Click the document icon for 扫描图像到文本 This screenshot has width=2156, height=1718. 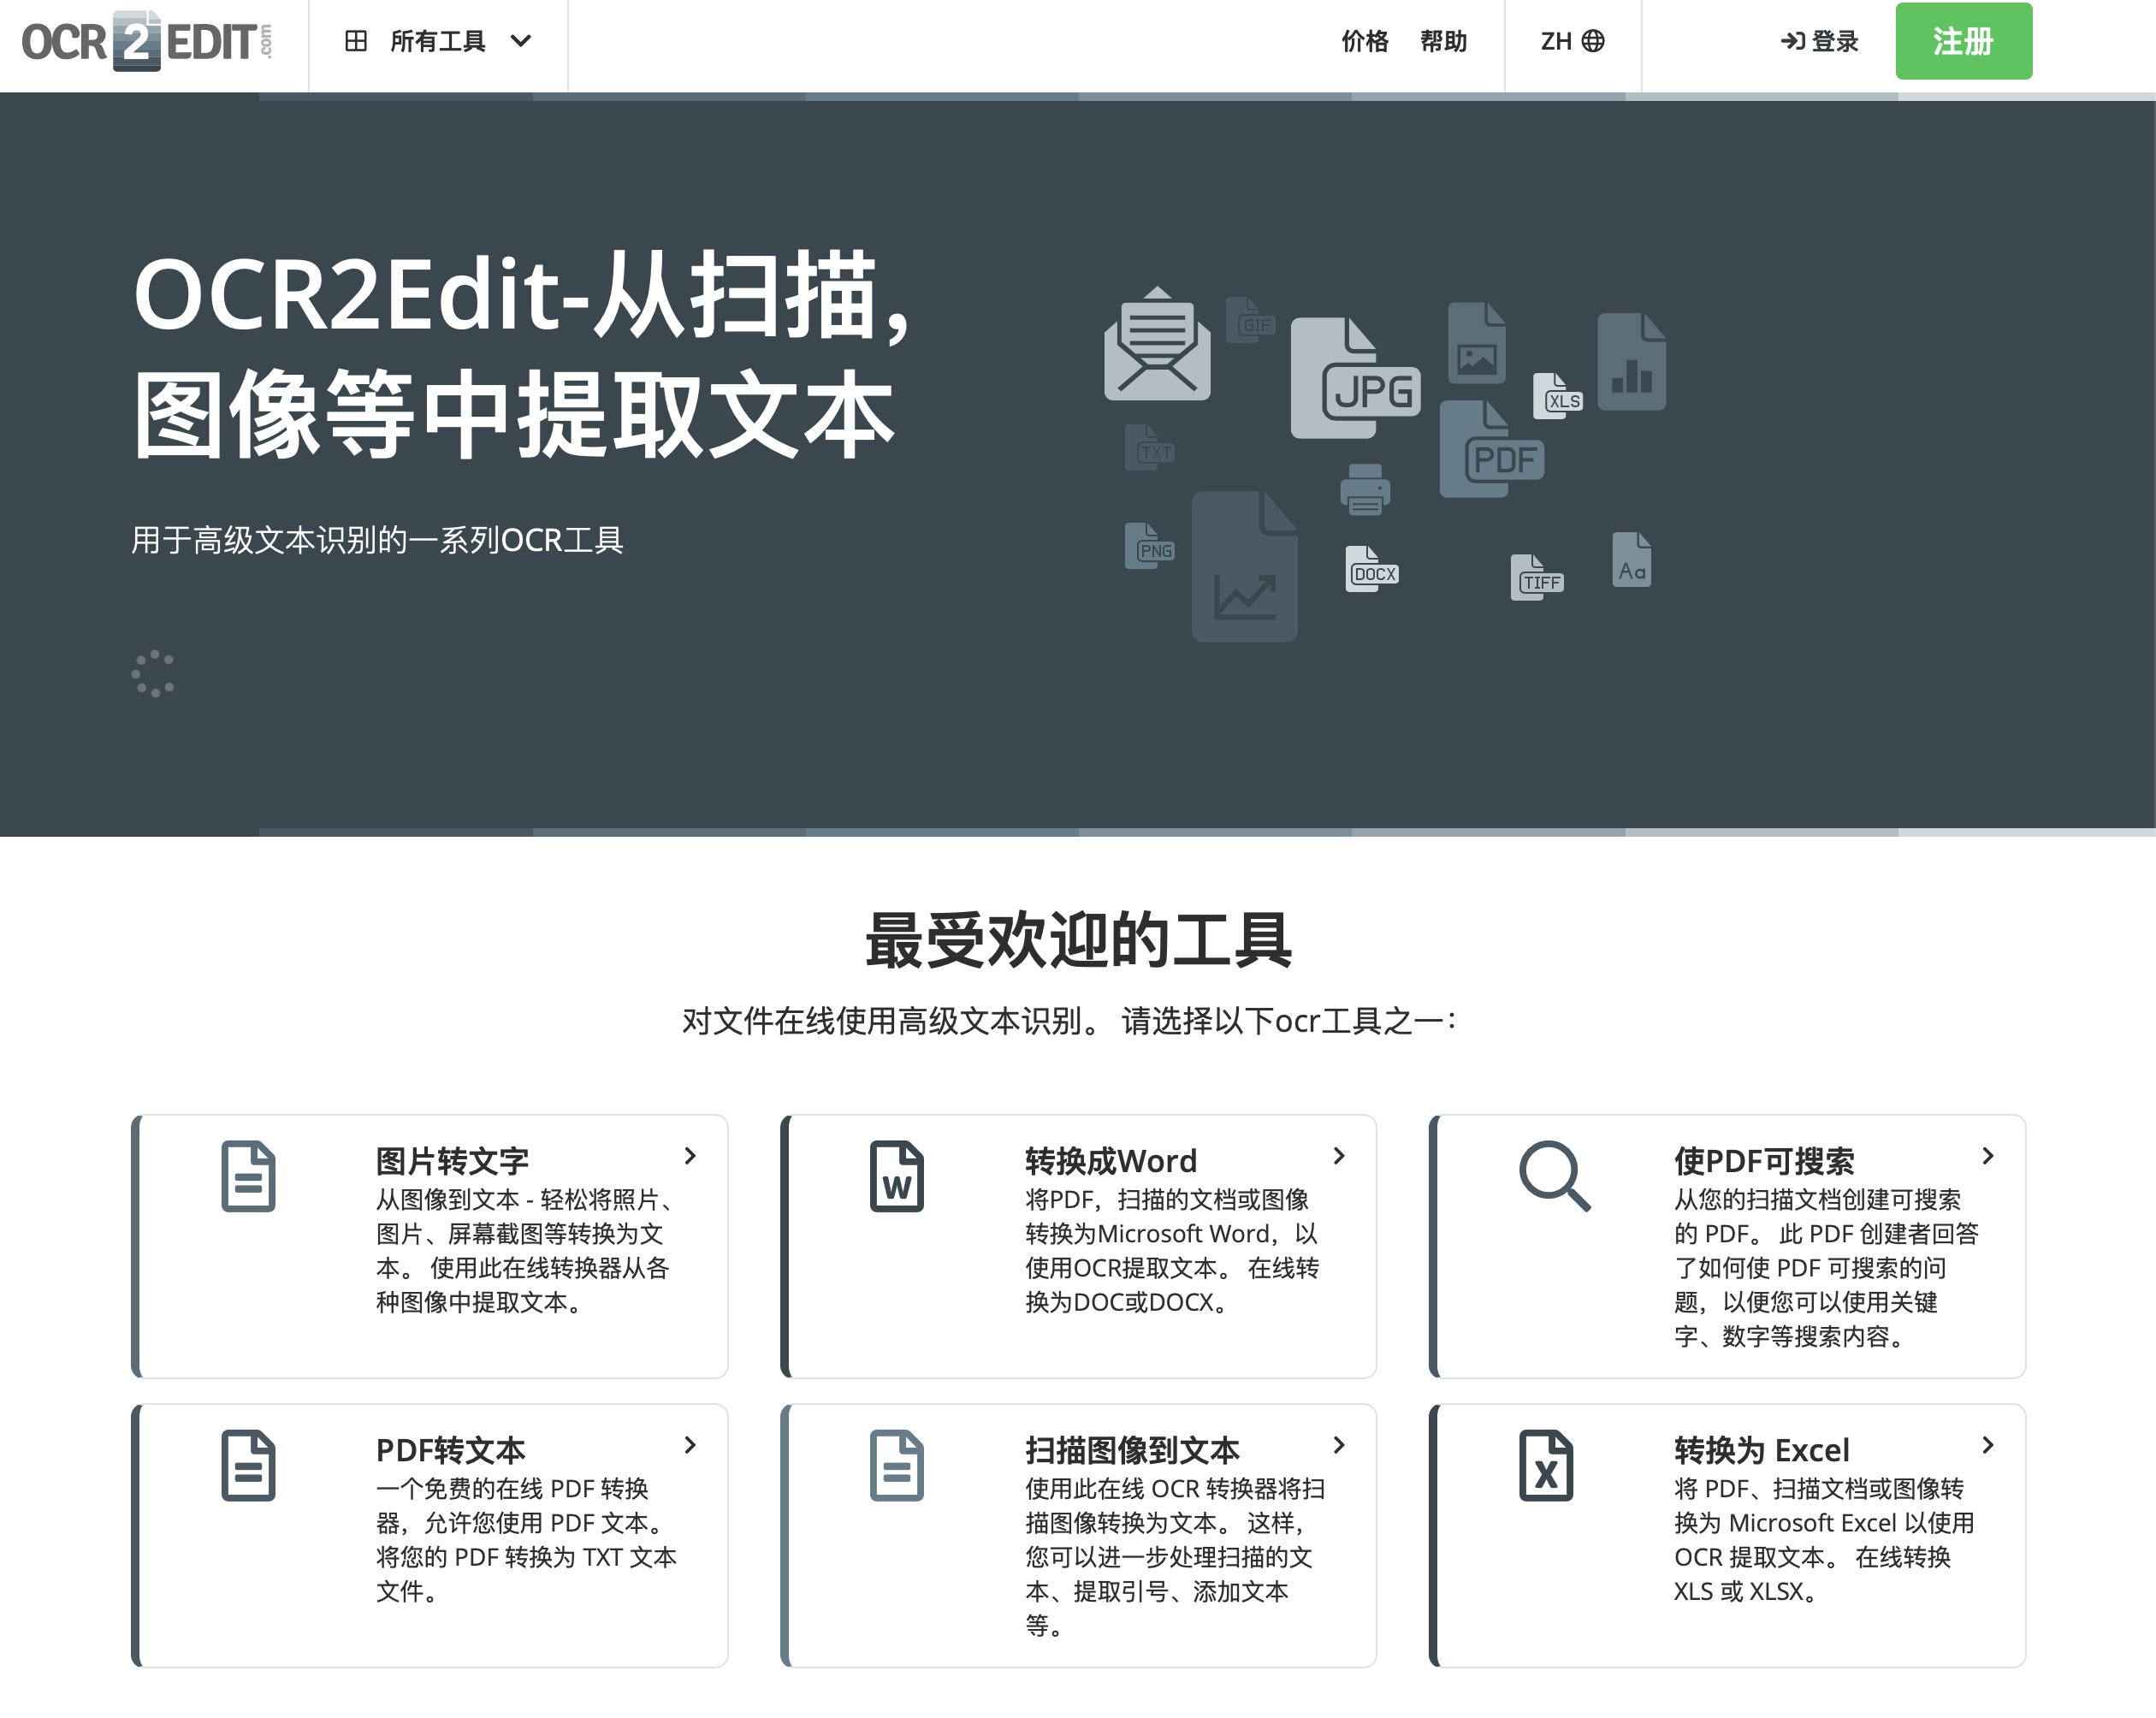tap(896, 1465)
